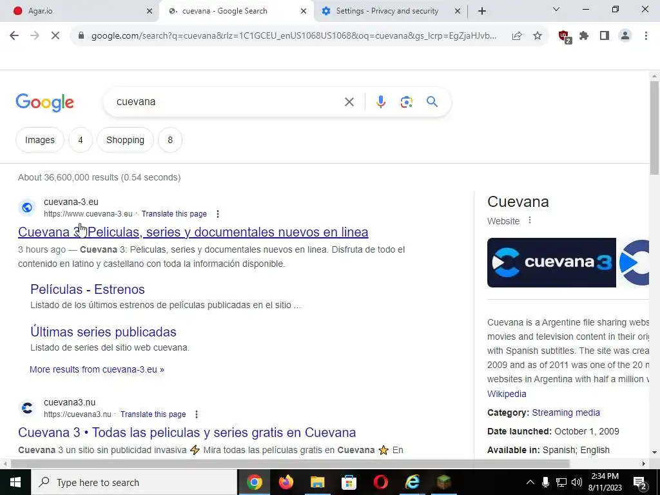The height and width of the screenshot is (495, 660).
Task: Click the vertical page scrollbar
Action: point(654,128)
